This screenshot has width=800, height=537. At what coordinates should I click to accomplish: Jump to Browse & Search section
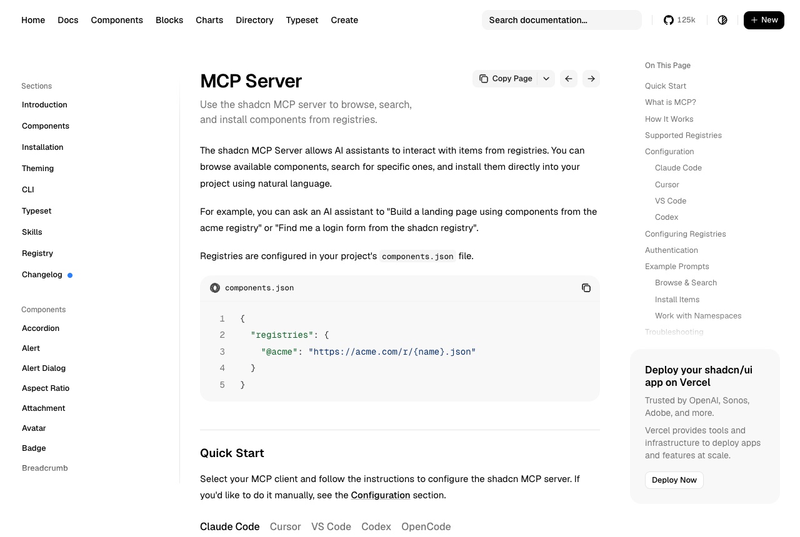tap(686, 283)
